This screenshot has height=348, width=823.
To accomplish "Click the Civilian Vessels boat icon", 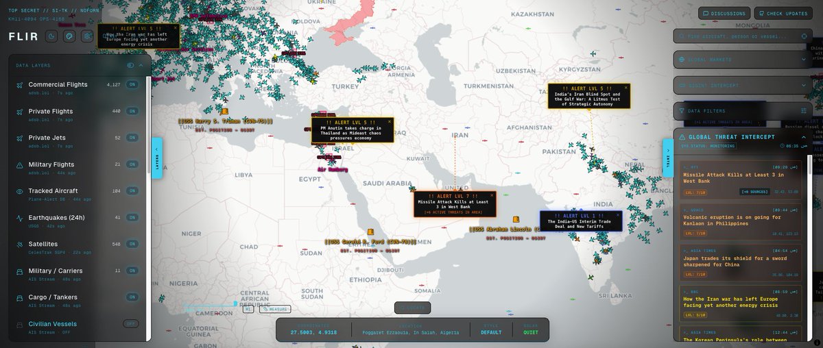I will tap(19, 325).
